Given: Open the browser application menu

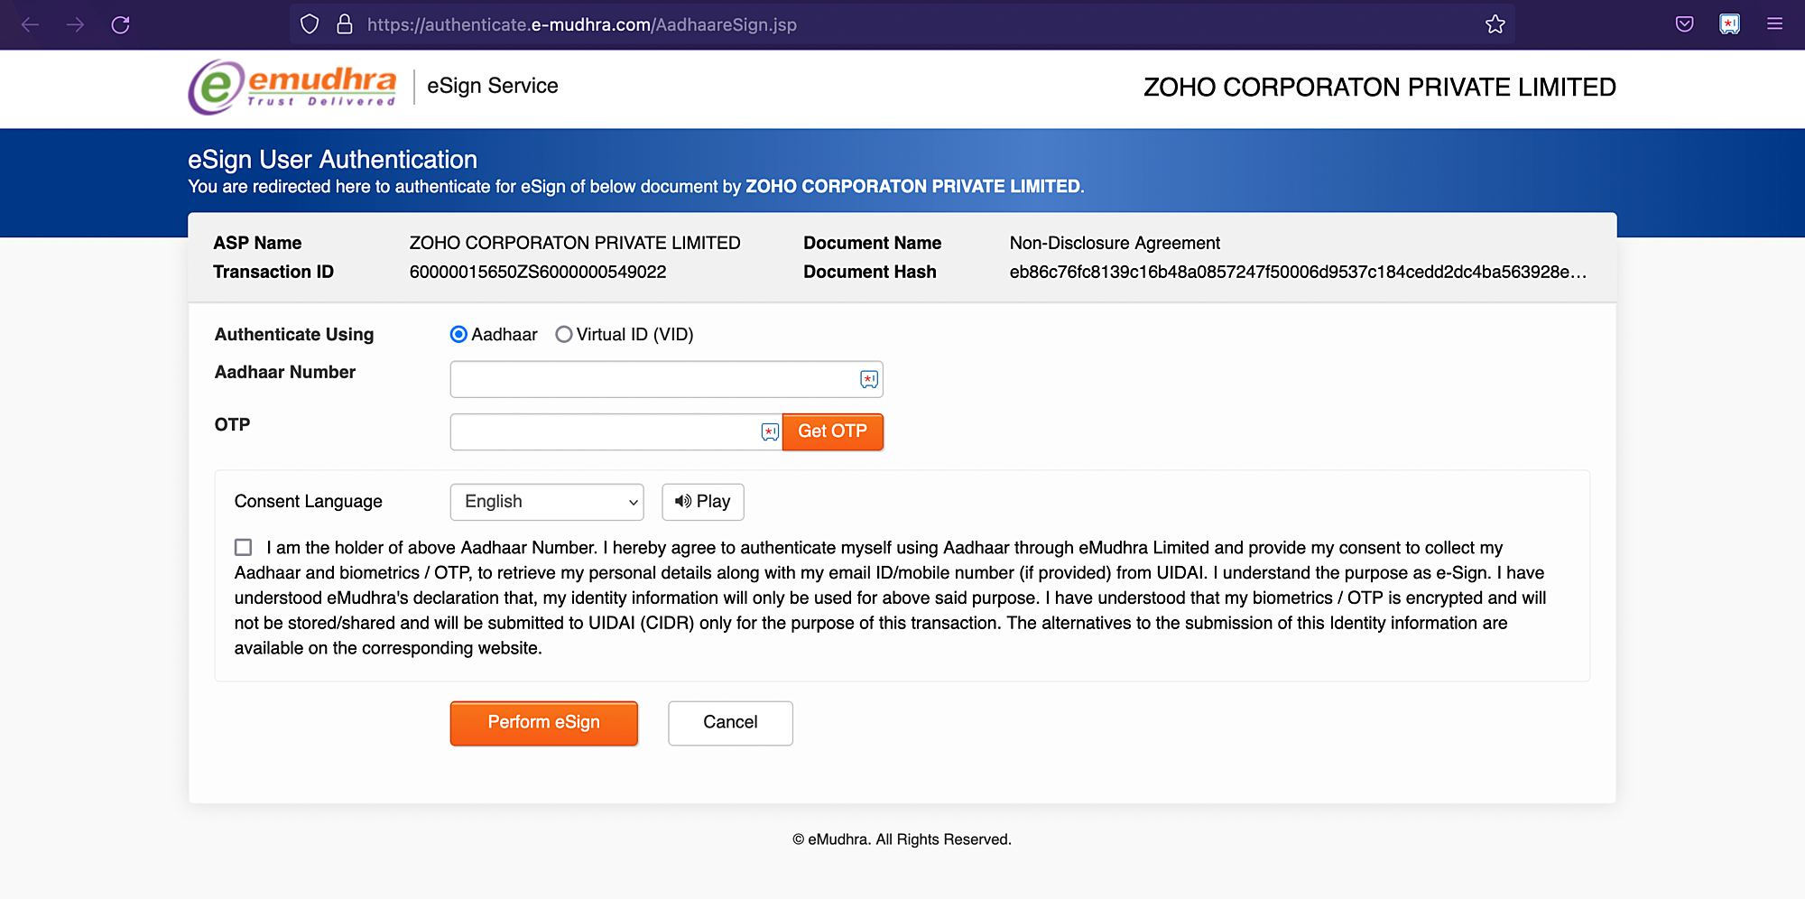Looking at the screenshot, I should click(x=1774, y=24).
